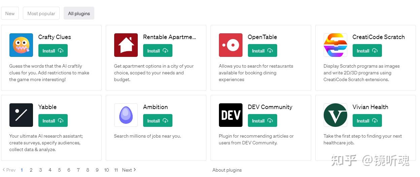Click the CreatiCode Scratch plugin title
This screenshot has width=420, height=177.
[x=379, y=37]
